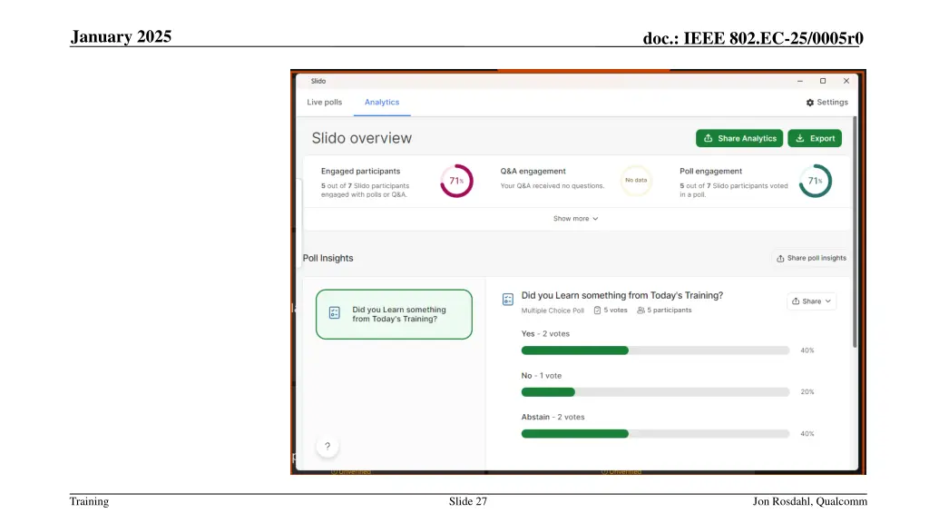Viewport: 929px width, 523px height.
Task: Click the 'No - 1 vote' label
Action: click(x=541, y=375)
